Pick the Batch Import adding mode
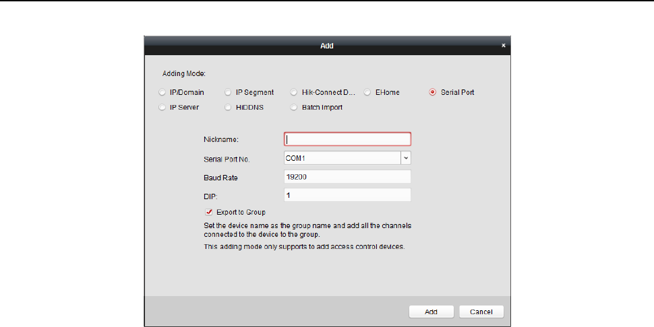Image resolution: width=654 pixels, height=327 pixels. (x=295, y=107)
